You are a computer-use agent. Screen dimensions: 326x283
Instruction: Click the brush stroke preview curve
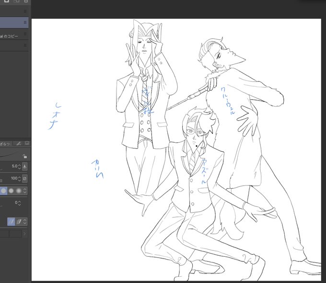coord(11,155)
